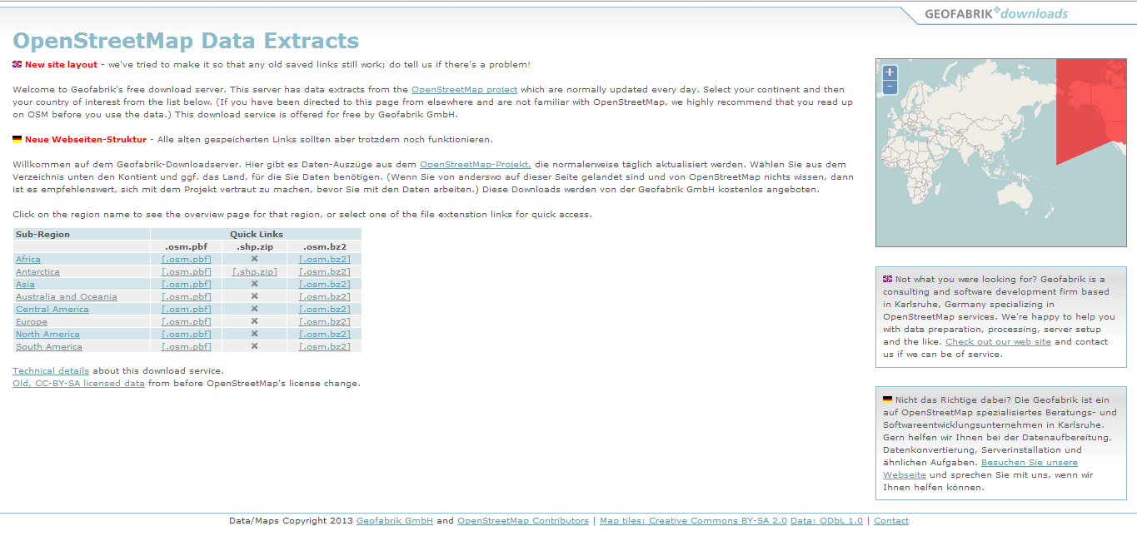The width and height of the screenshot is (1137, 541).
Task: Click the map zoom in plus button
Action: coord(890,72)
